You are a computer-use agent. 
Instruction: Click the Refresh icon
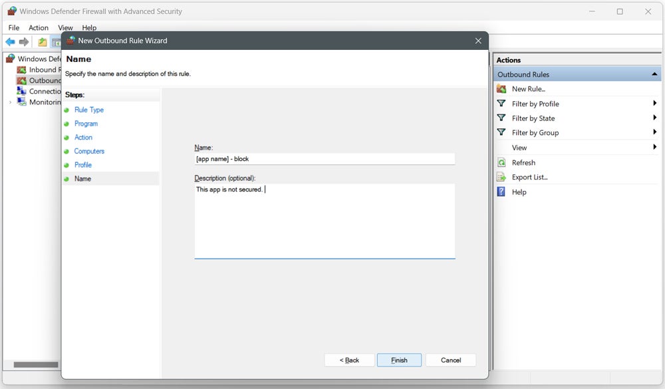501,162
